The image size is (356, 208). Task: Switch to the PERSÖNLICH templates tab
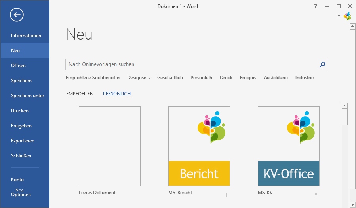(117, 93)
